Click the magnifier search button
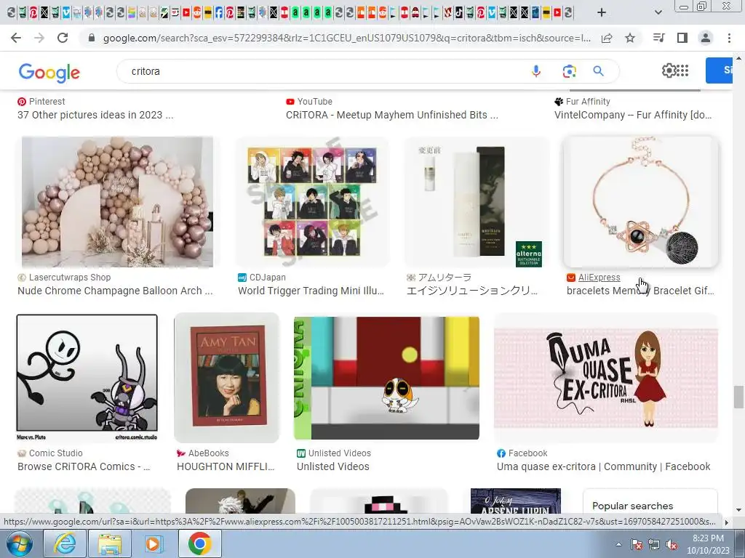 (x=598, y=71)
